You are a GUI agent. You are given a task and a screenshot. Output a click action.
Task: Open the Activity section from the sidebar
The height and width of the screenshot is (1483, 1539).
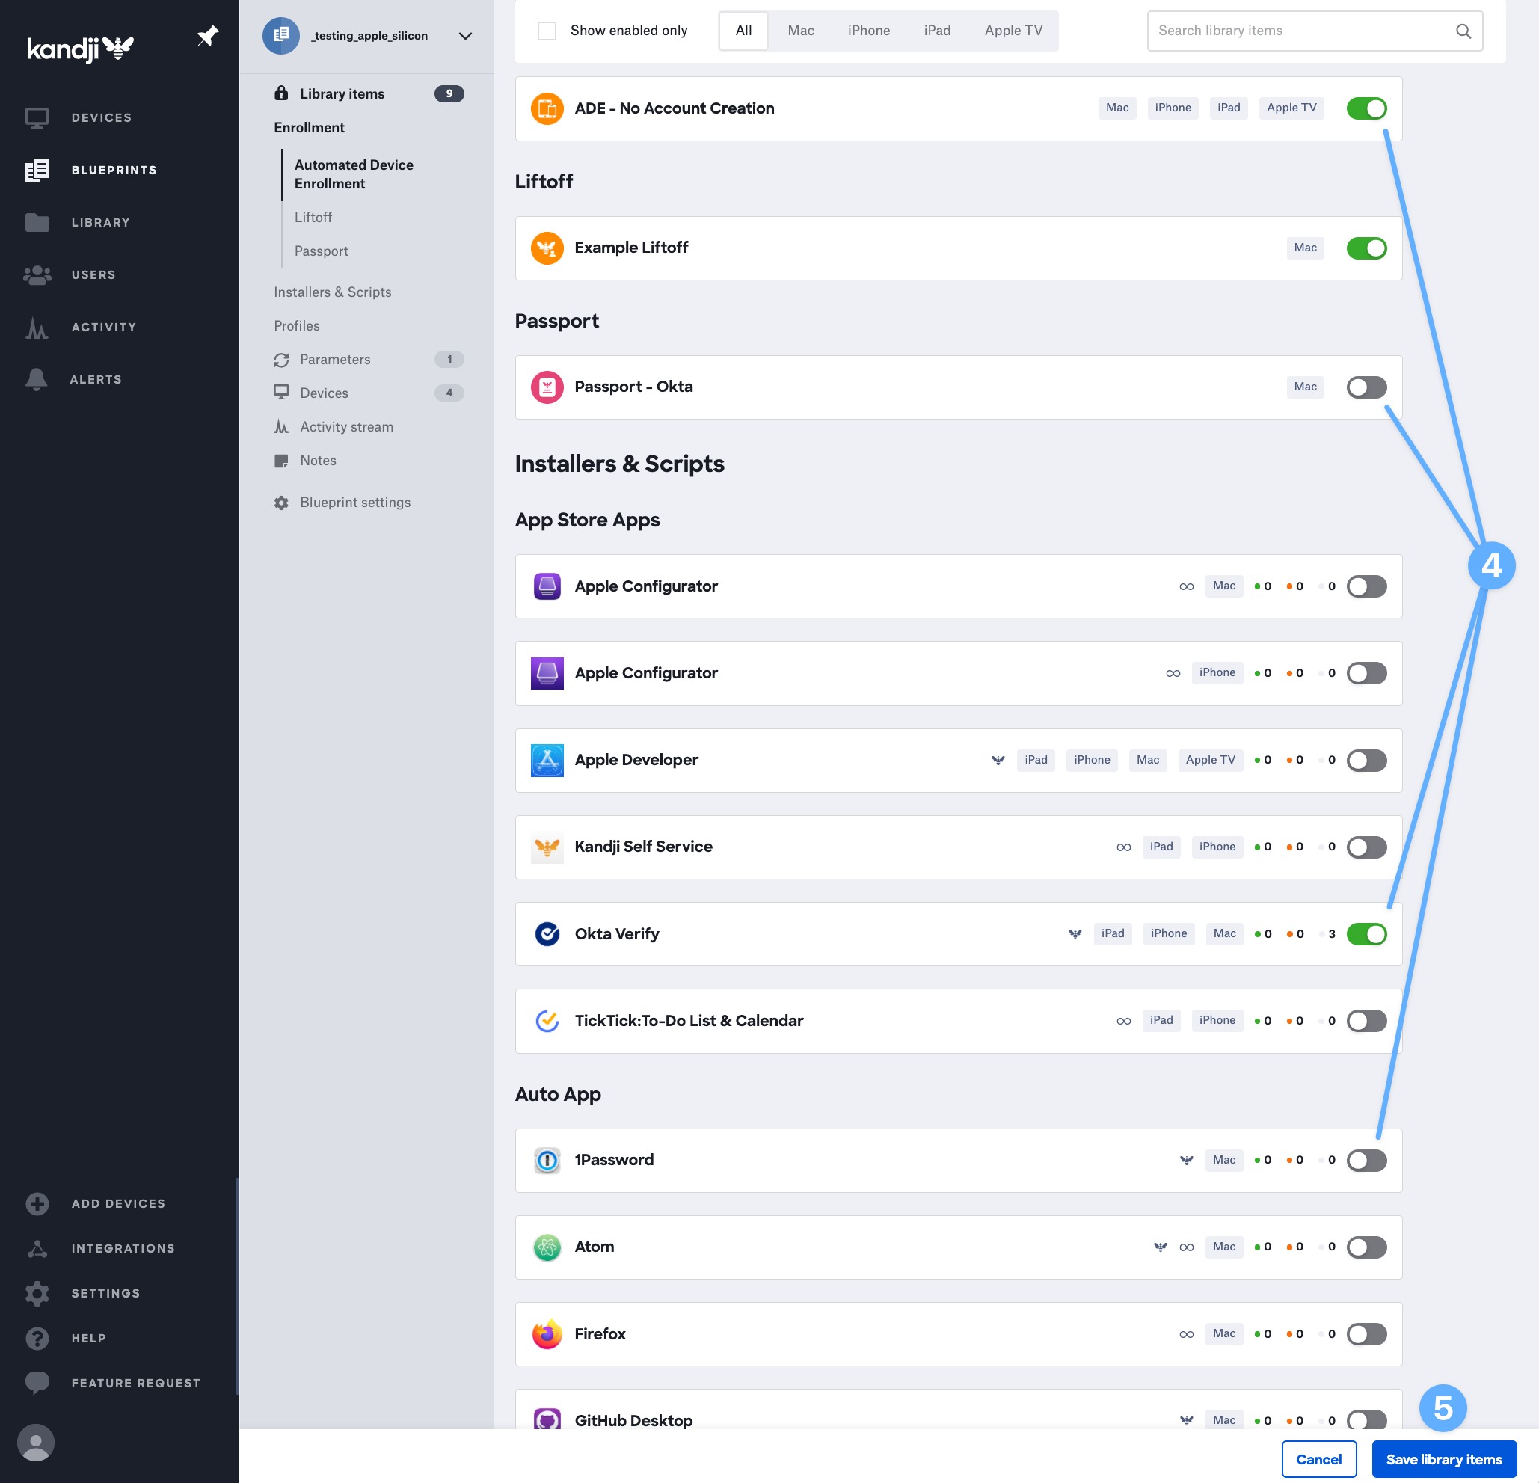pyautogui.click(x=103, y=327)
